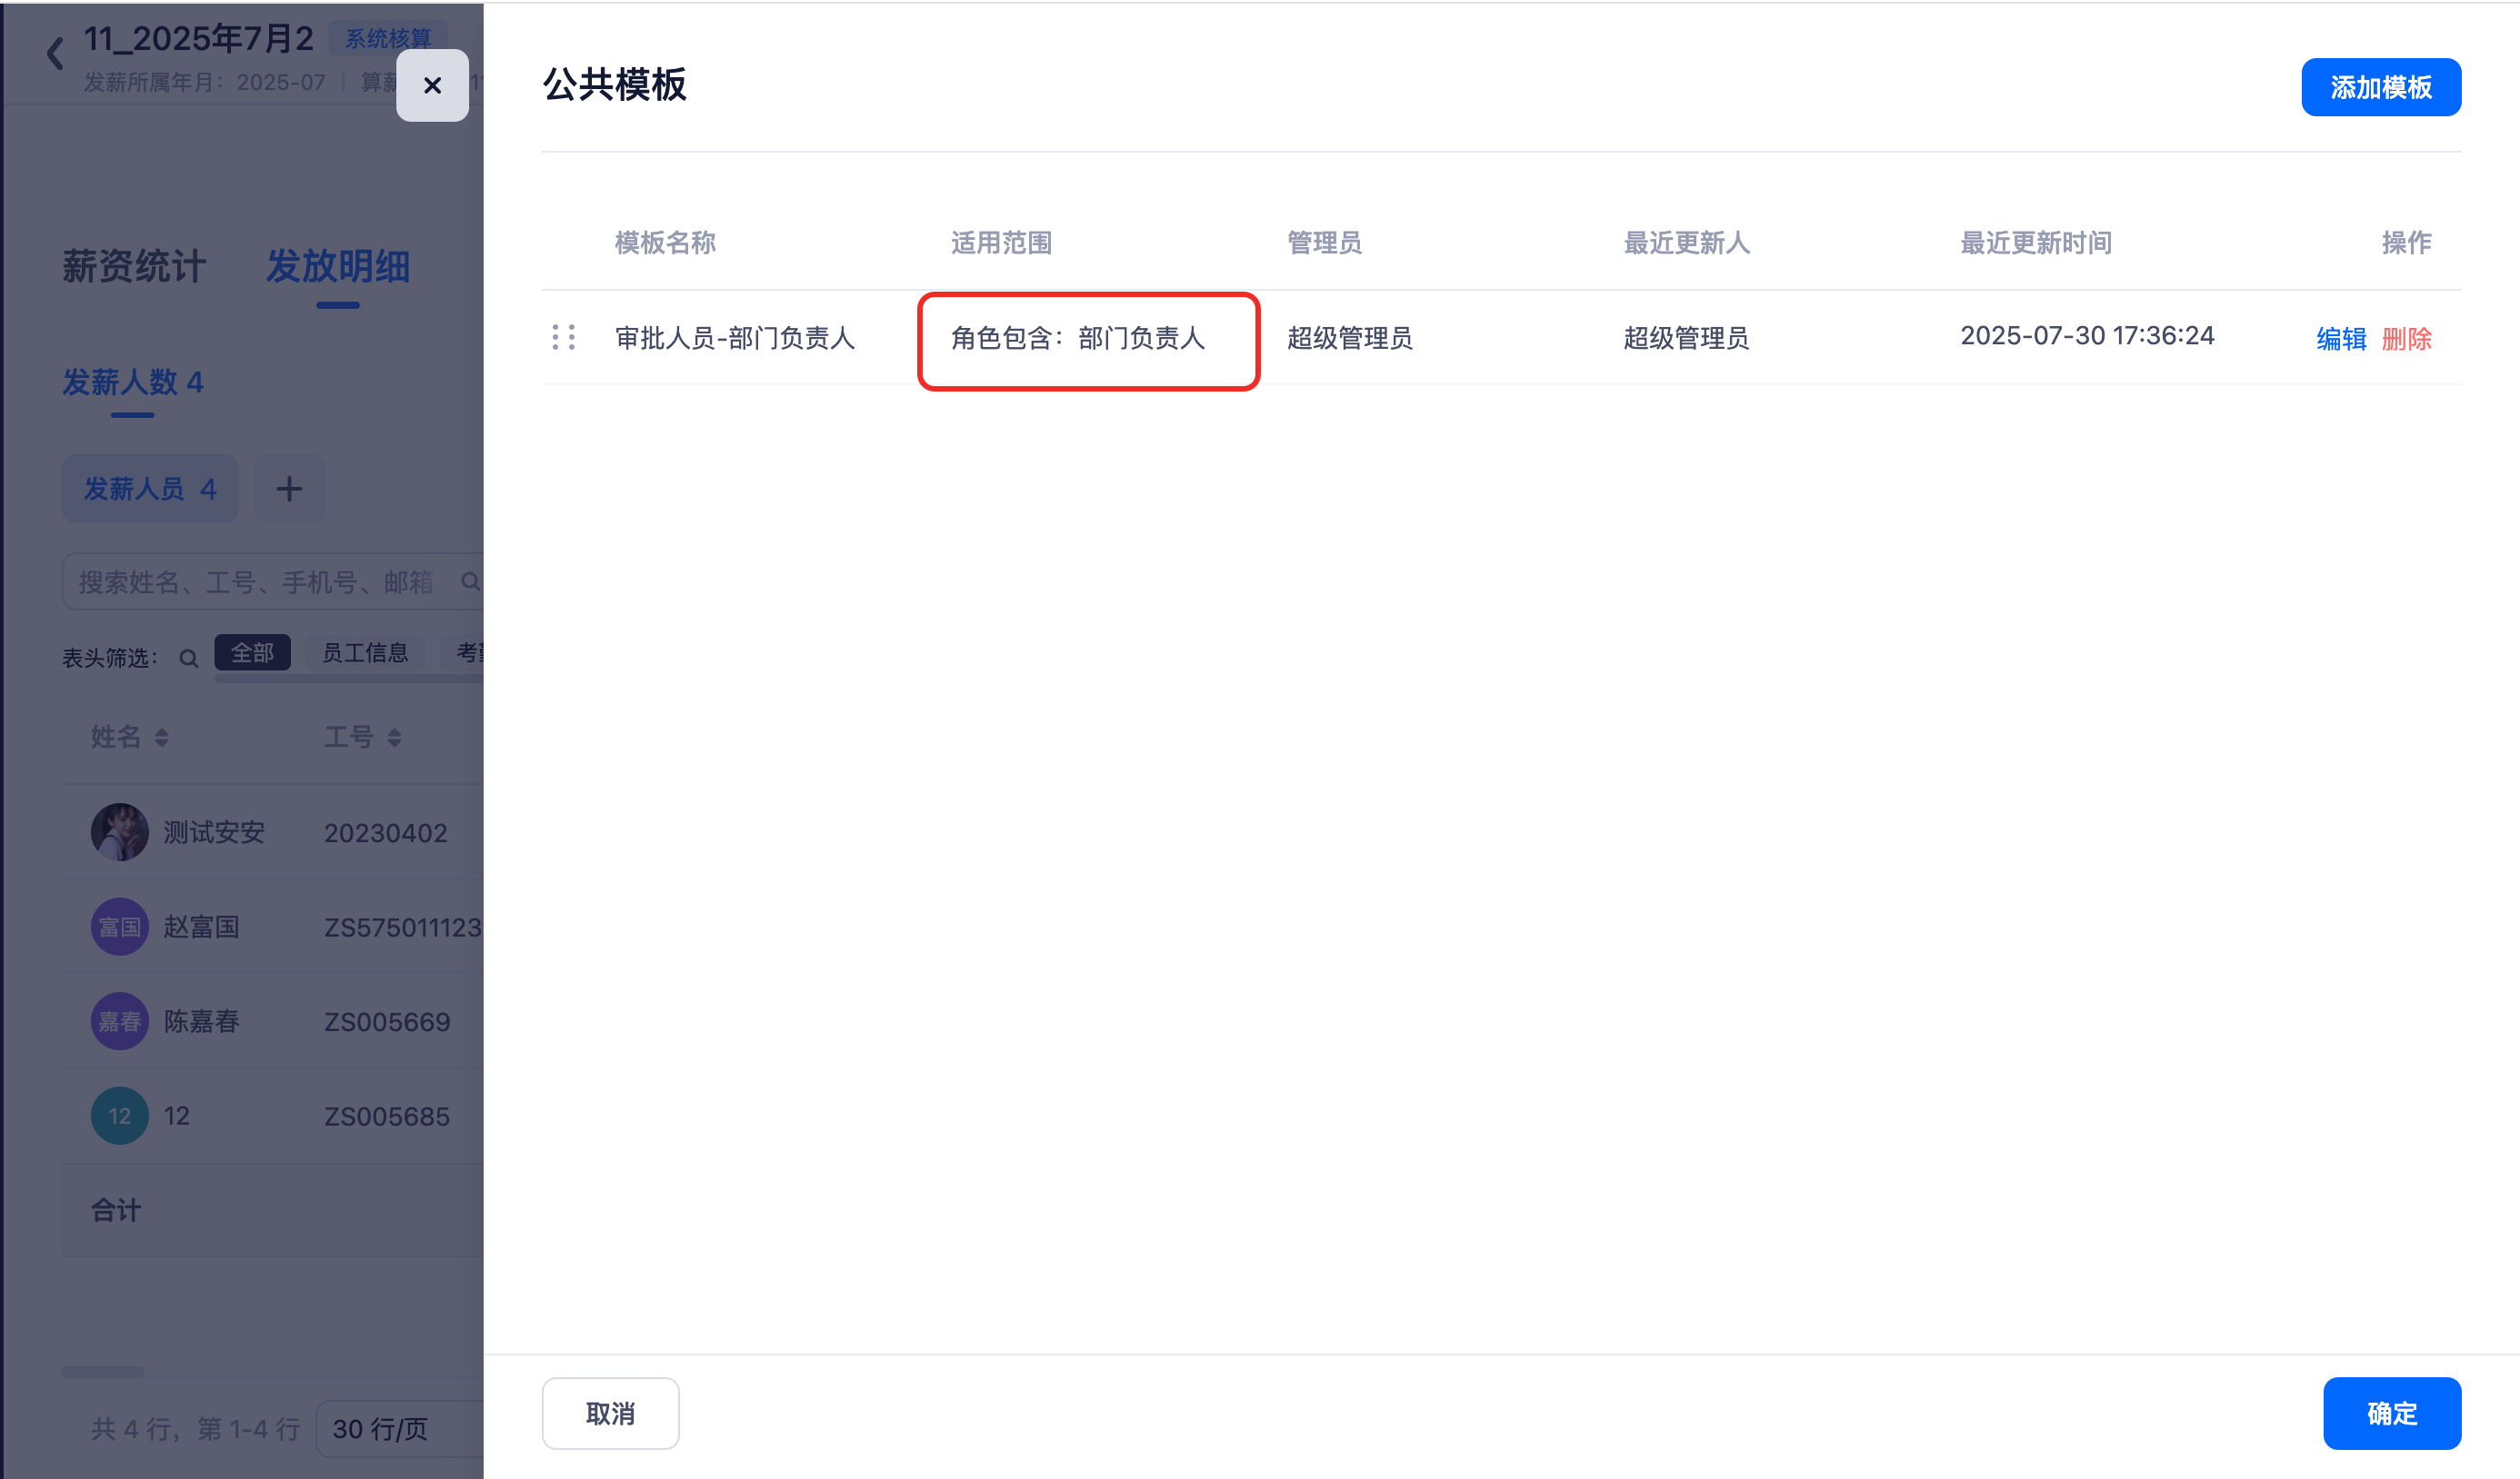This screenshot has height=1479, width=2520.
Task: Go back using the left chevron arrow
Action: point(55,53)
